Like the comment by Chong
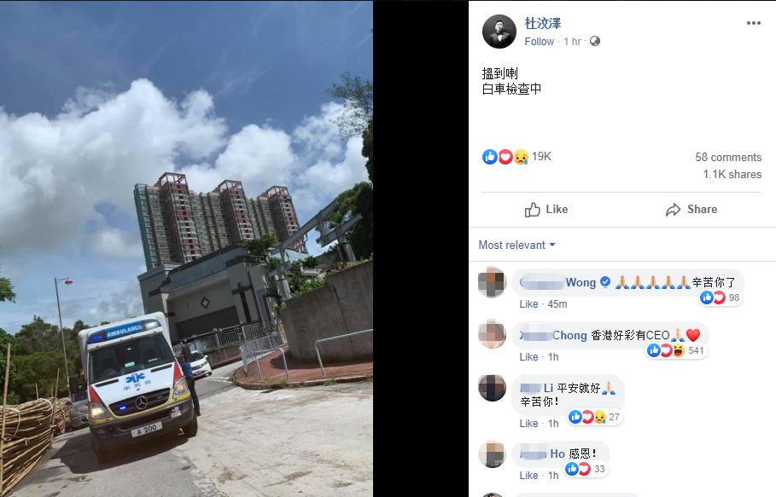The image size is (776, 497). [x=528, y=357]
